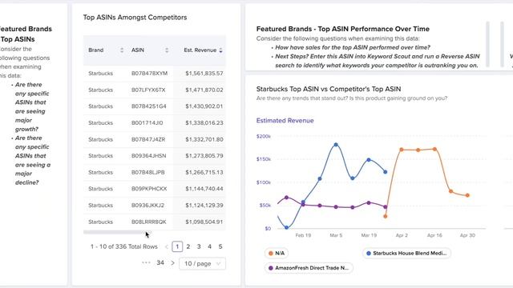Open the 10 / page dropdown
Image resolution: width=513 pixels, height=288 pixels.
coord(202,263)
